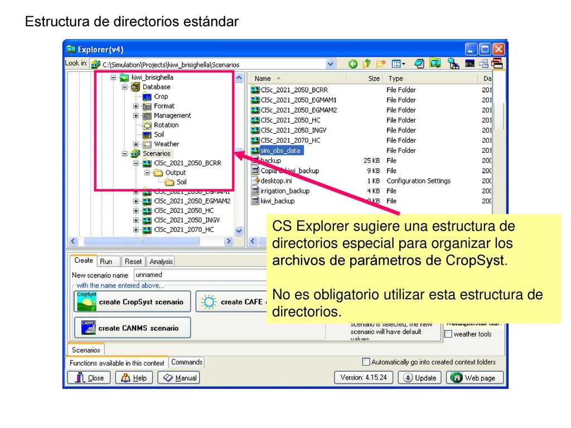571x428 pixels.
Task: Select the Format folder icon in tree
Action: (x=147, y=106)
